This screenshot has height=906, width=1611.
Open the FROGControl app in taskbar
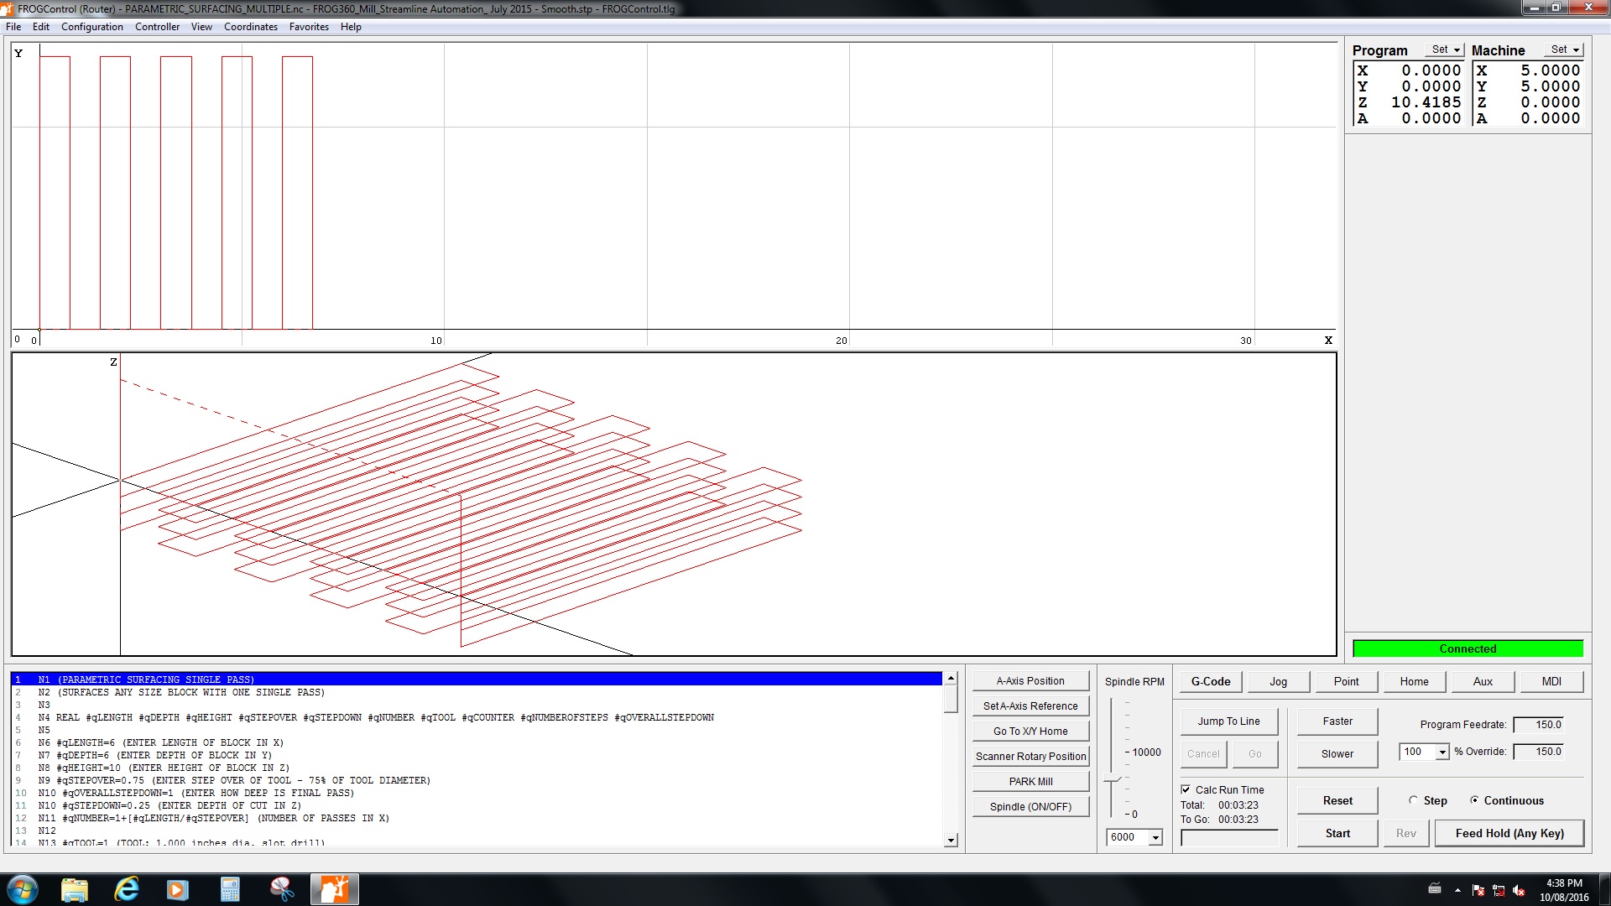click(x=334, y=889)
